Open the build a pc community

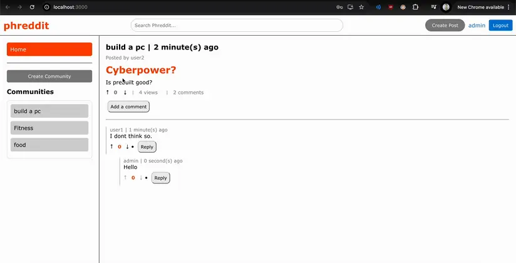(x=49, y=111)
